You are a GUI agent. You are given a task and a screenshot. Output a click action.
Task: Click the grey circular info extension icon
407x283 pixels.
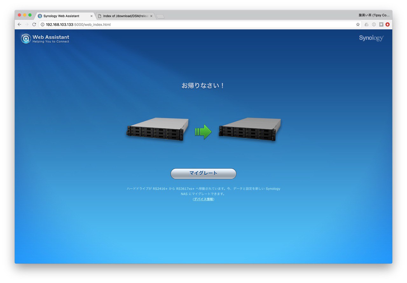point(374,25)
